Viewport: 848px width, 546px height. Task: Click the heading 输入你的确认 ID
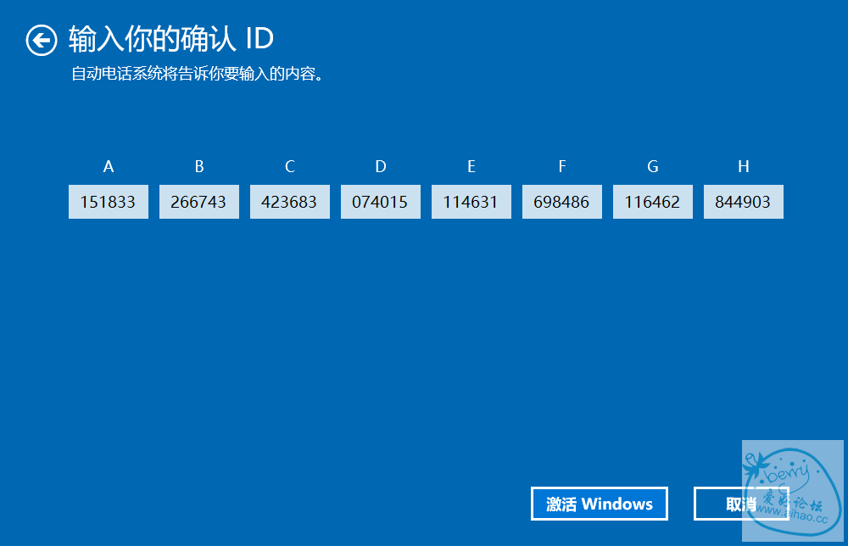click(171, 40)
